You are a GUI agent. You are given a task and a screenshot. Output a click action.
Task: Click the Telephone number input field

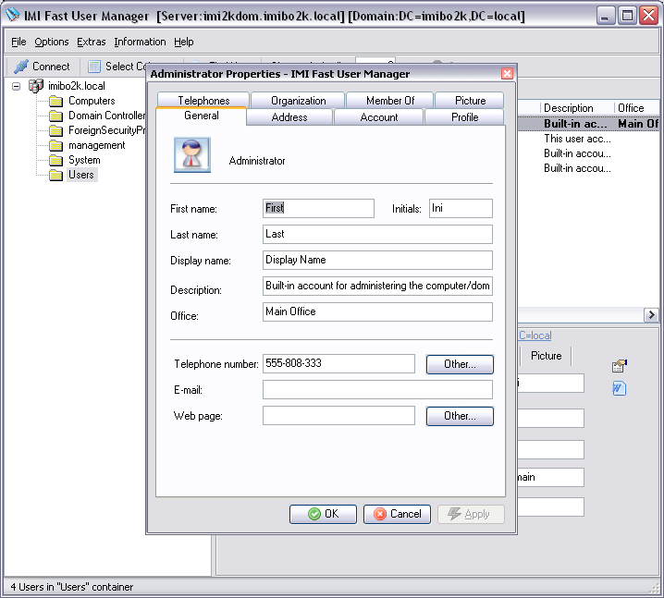tap(338, 363)
